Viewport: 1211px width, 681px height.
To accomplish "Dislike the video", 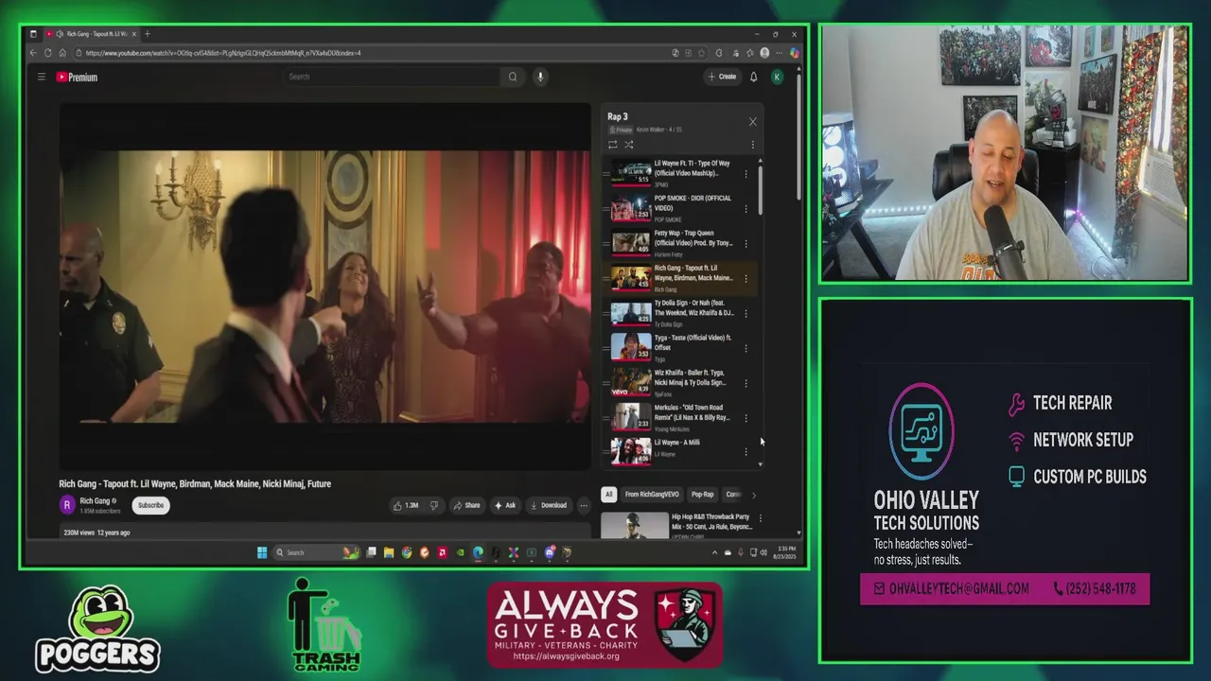I will [434, 505].
